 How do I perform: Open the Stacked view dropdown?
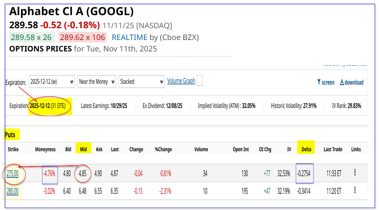pyautogui.click(x=141, y=82)
